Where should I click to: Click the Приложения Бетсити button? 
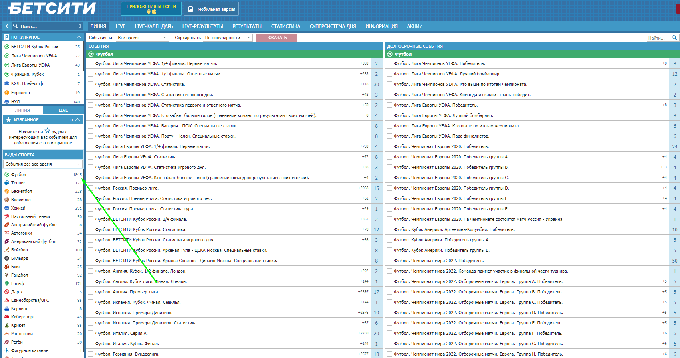tap(151, 9)
